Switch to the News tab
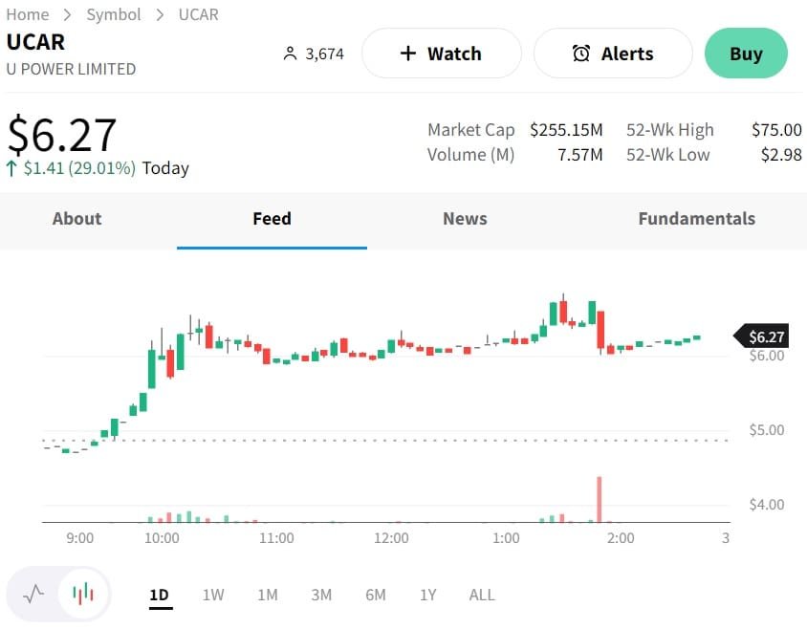Viewport: 807px width, 629px height. [465, 219]
